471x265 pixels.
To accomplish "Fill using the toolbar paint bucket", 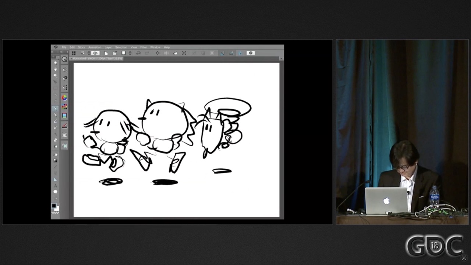I will [x=175, y=53].
